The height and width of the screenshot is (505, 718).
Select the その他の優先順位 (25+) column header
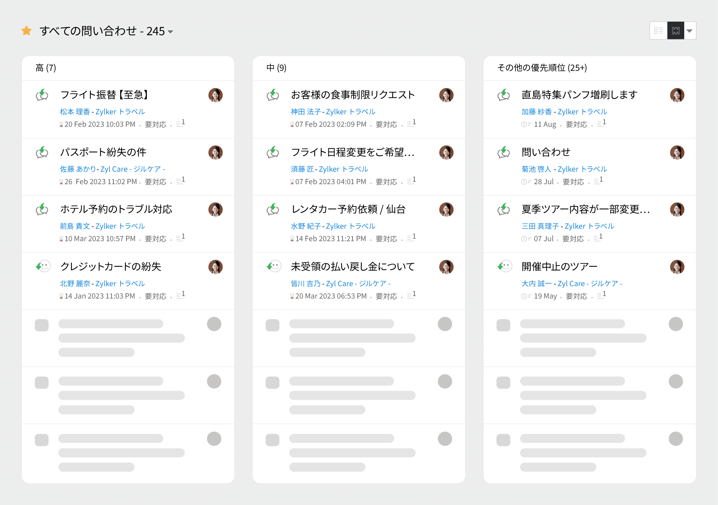pos(542,68)
